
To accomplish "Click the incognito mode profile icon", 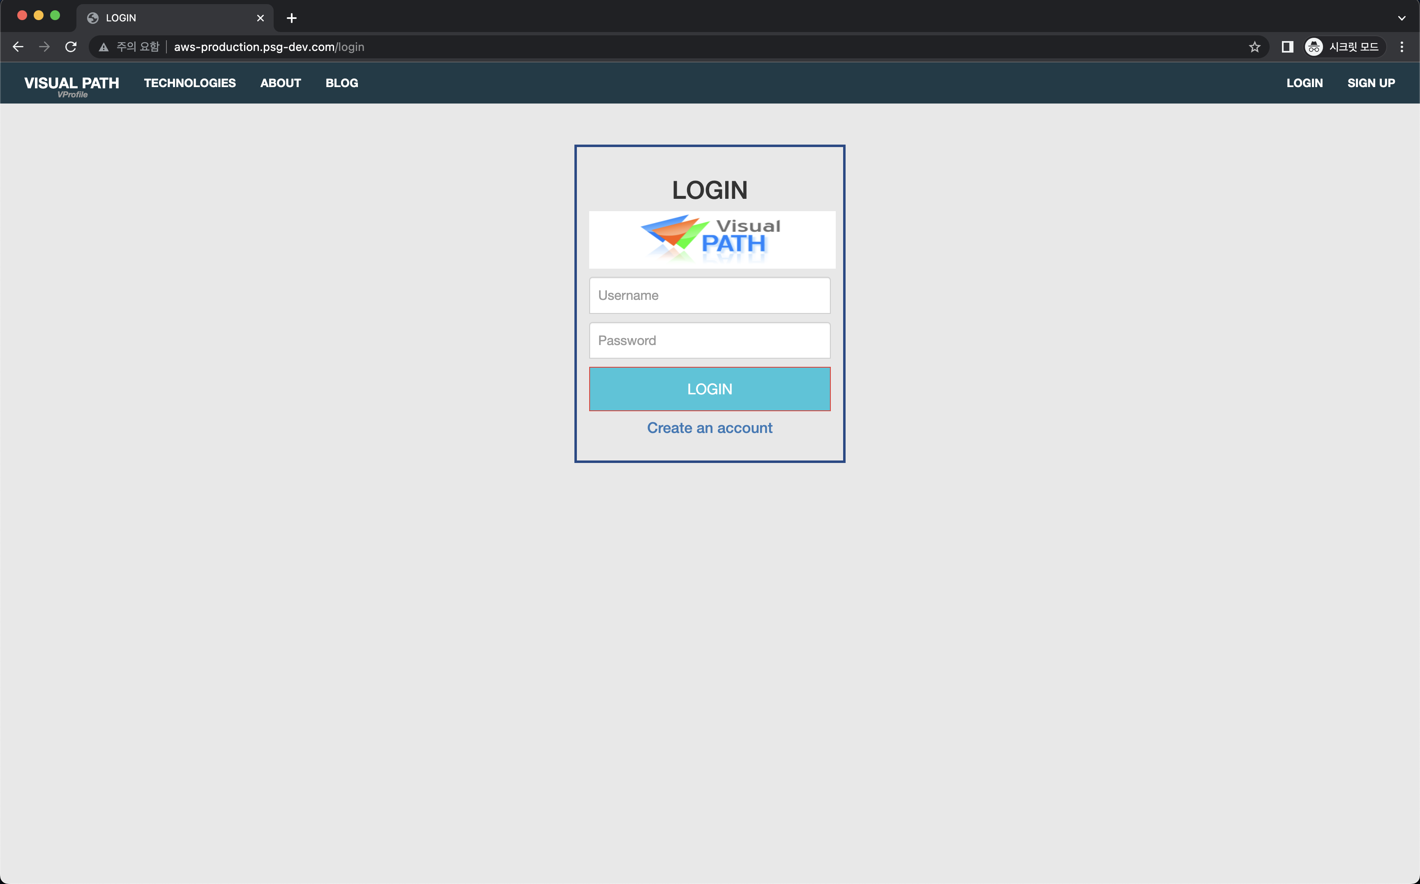I will 1314,47.
